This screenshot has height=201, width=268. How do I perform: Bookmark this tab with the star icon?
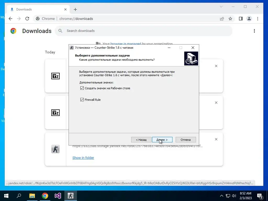[230, 19]
